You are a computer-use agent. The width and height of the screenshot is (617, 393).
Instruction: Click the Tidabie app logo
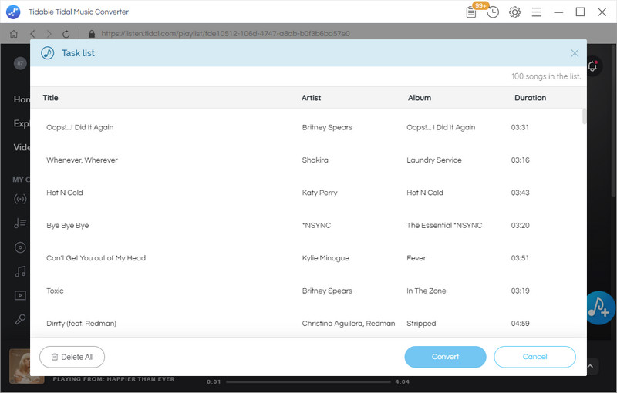click(x=13, y=12)
